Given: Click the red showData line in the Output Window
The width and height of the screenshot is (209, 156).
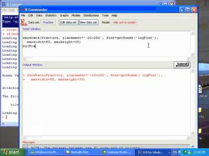Looking at the screenshot, I should [x=93, y=75].
